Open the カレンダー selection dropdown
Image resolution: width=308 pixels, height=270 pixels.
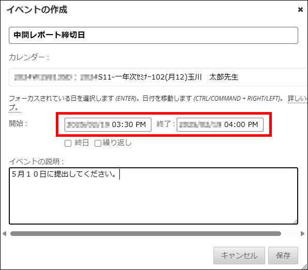(158, 77)
